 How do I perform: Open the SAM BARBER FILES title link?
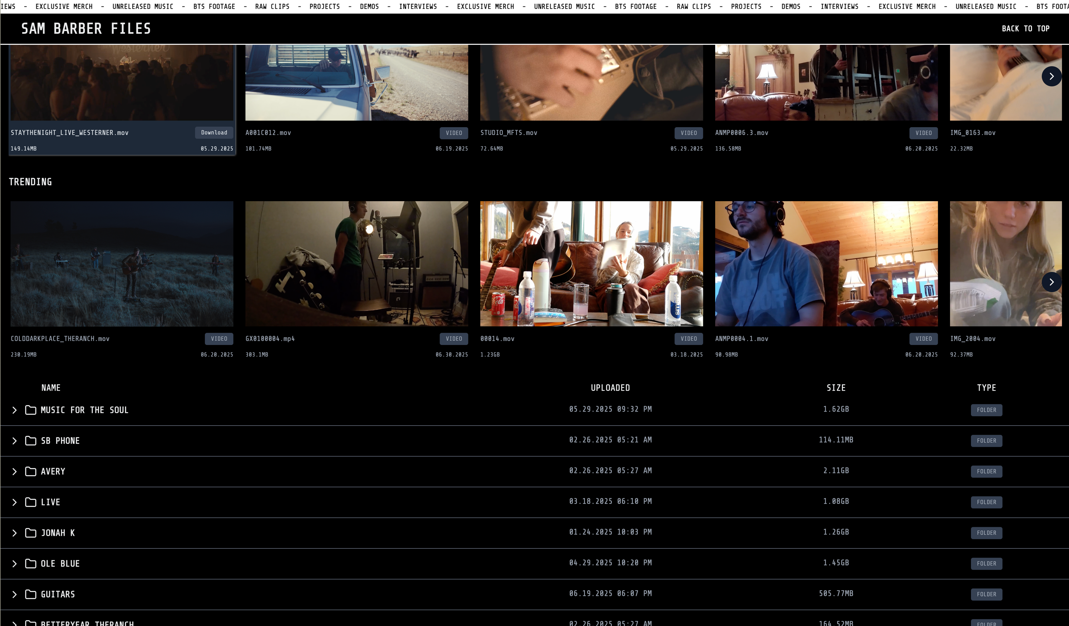coord(86,28)
